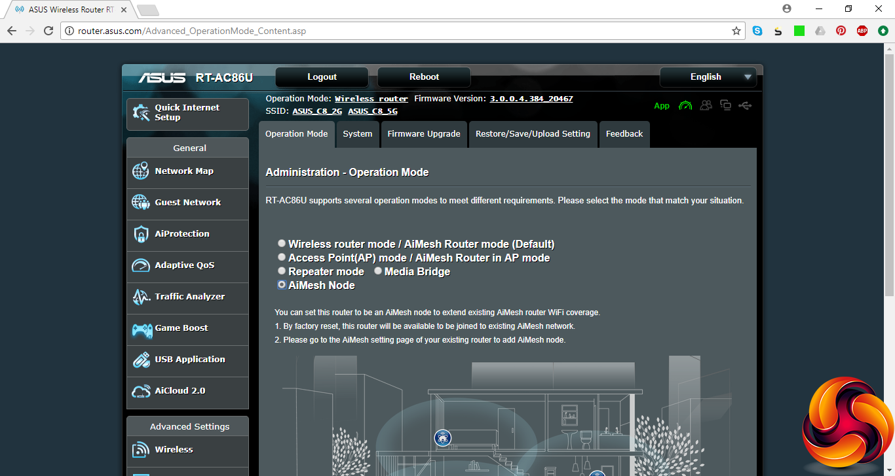Open Quick Internet Setup wizard
Viewport: 895px width, 476px height.
187,114
